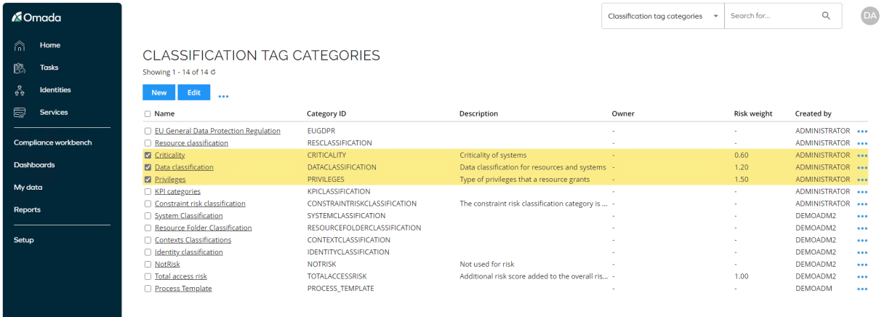Open the Services sidebar icon
This screenshot has width=887, height=317.
tap(20, 113)
